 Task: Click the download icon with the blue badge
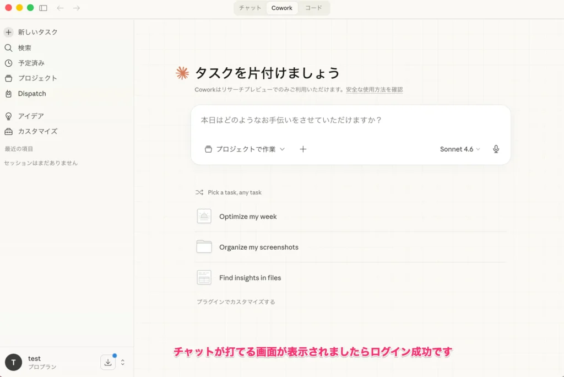coord(108,362)
